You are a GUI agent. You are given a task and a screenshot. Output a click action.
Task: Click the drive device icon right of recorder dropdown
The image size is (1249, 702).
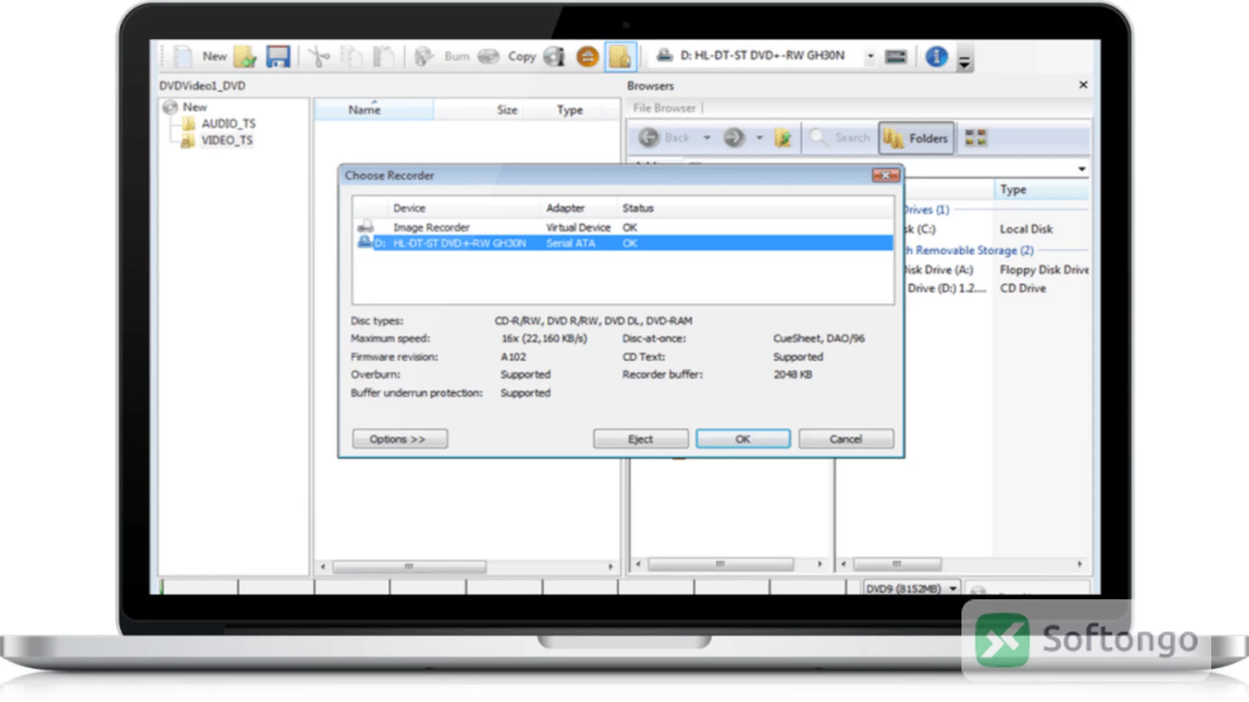point(896,57)
